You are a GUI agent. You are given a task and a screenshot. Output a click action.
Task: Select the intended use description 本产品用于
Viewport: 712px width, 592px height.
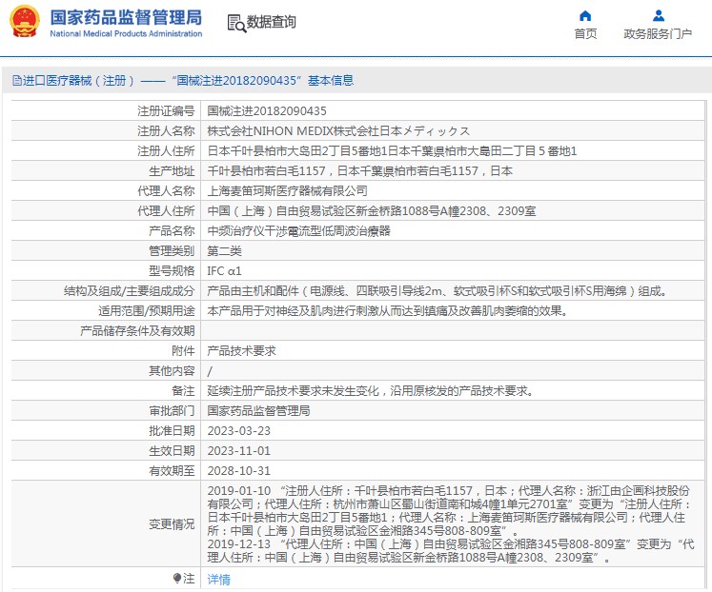[x=388, y=311]
